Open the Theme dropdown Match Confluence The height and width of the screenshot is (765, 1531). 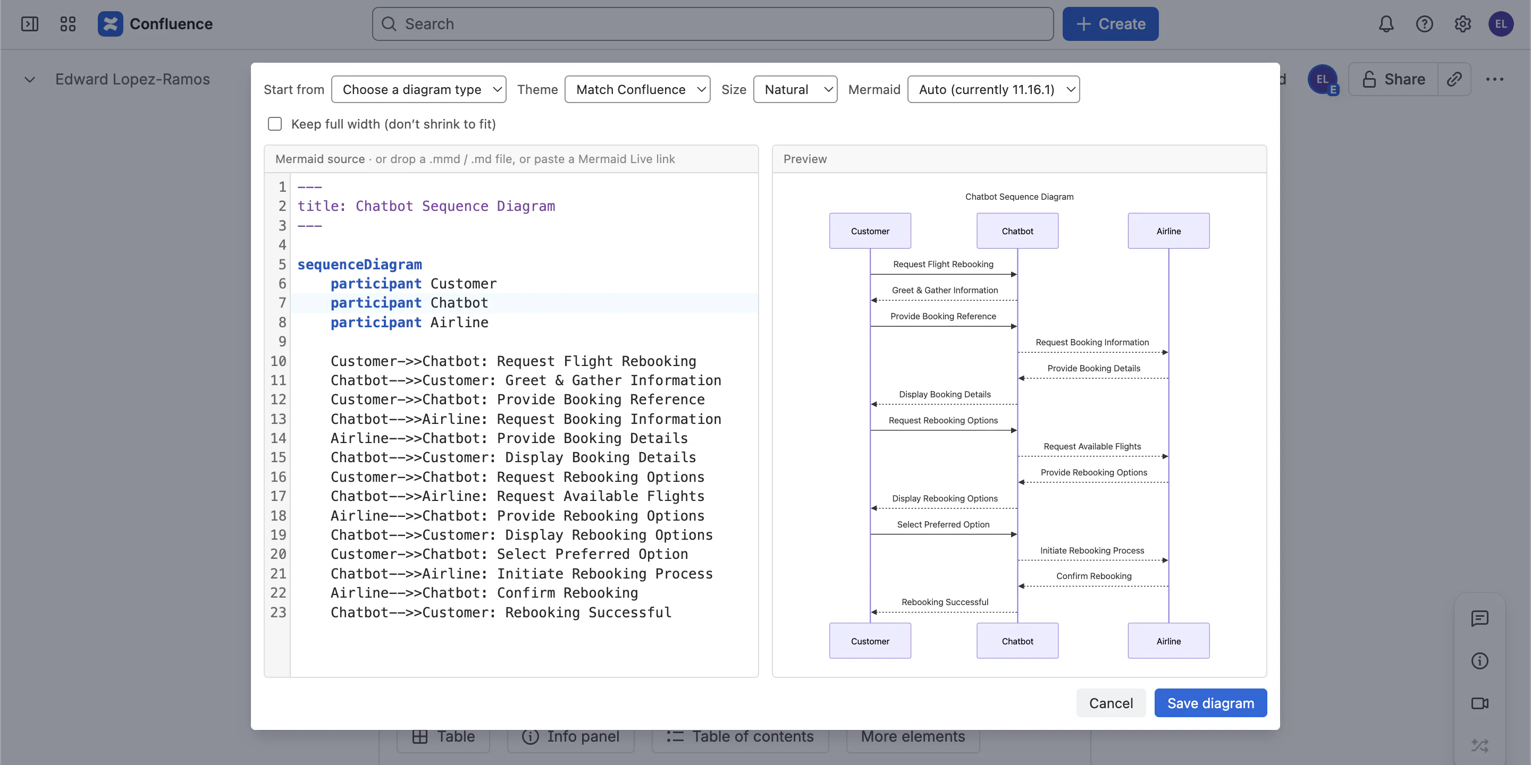point(637,89)
